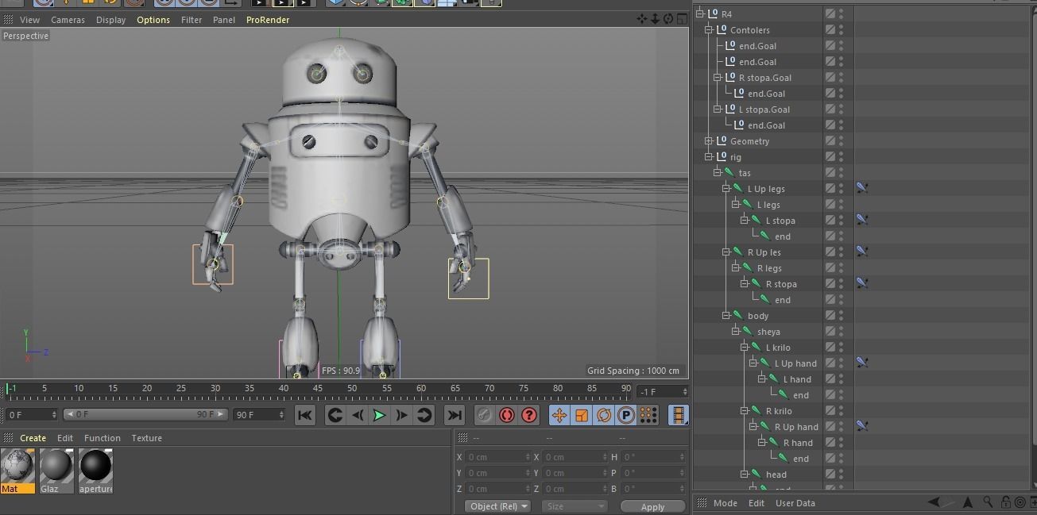Collapse the L Up legs joint
The image size is (1037, 515).
click(x=726, y=188)
